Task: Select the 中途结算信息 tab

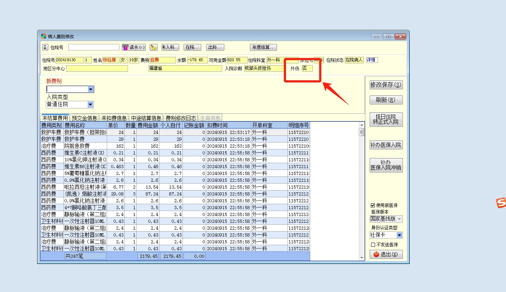Action: 146,118
